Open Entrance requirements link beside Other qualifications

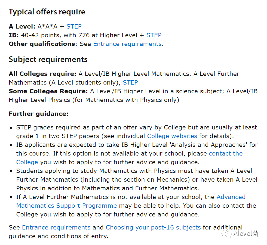[127, 44]
